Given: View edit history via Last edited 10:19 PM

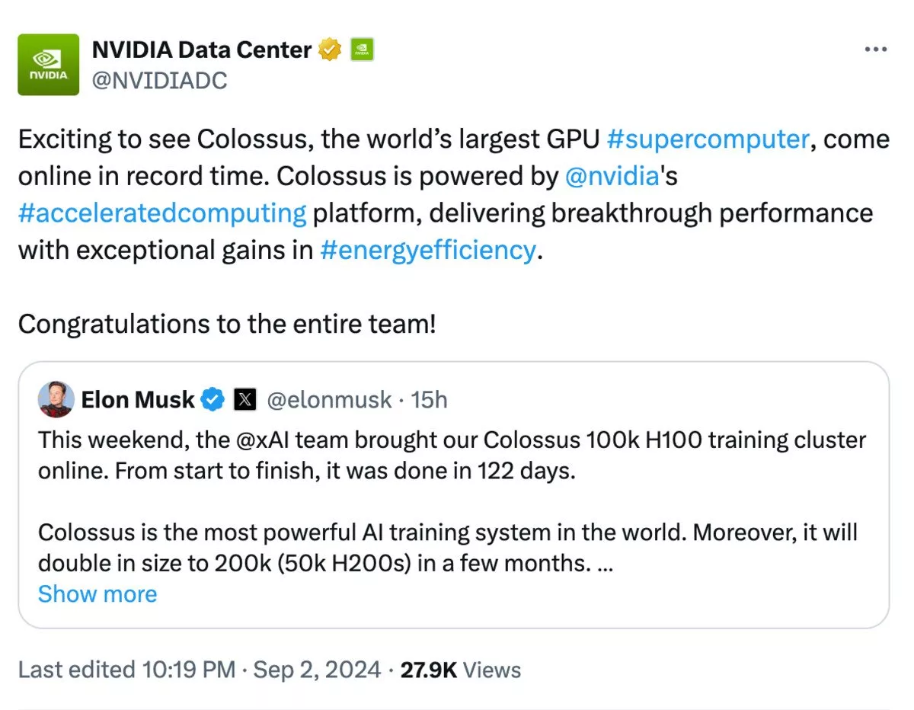Looking at the screenshot, I should click(126, 670).
